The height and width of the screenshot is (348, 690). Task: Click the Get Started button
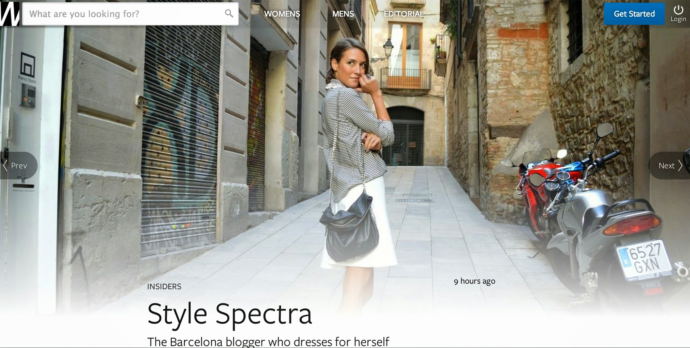coord(634,14)
